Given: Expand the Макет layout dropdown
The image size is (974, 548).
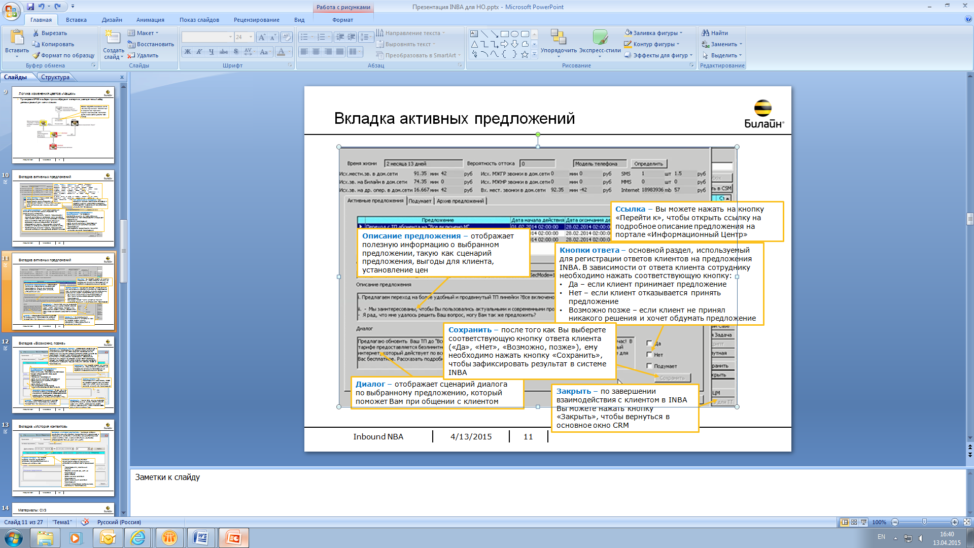Looking at the screenshot, I should [143, 33].
